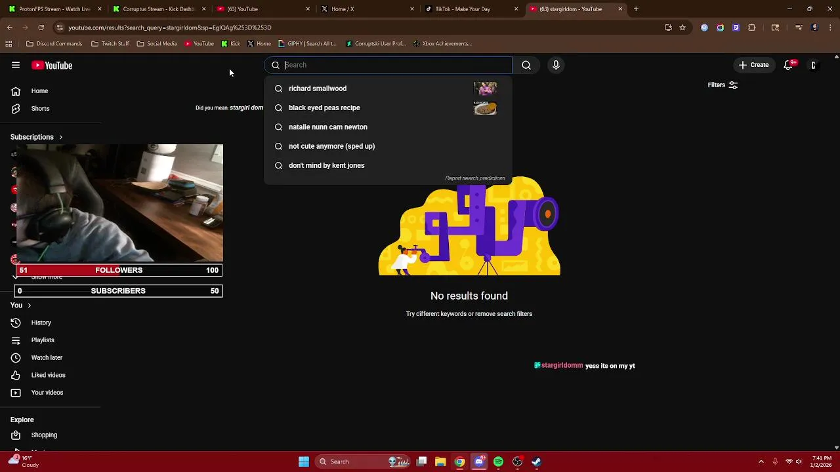Open the YouTube hamburger guide menu
Viewport: 840px width, 472px height.
[x=16, y=65]
